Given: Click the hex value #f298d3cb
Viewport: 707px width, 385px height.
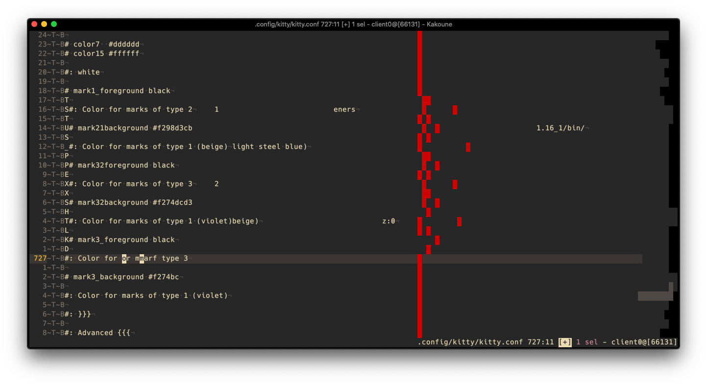Looking at the screenshot, I should tap(173, 128).
